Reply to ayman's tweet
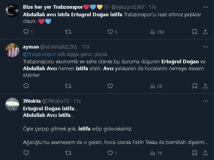 pyautogui.click(x=26, y=86)
